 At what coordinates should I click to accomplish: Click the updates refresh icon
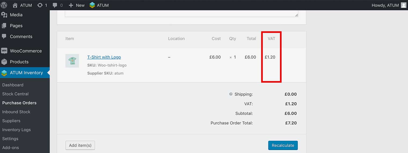[40, 5]
